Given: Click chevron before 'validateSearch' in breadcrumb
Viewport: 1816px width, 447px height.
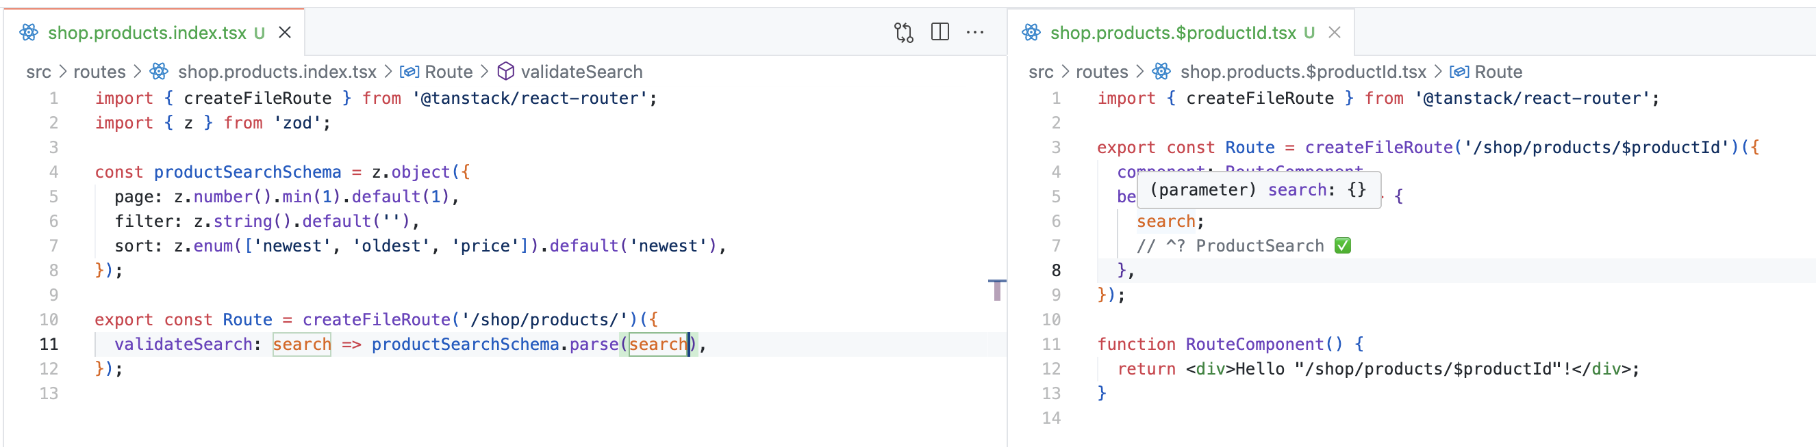Looking at the screenshot, I should (484, 72).
